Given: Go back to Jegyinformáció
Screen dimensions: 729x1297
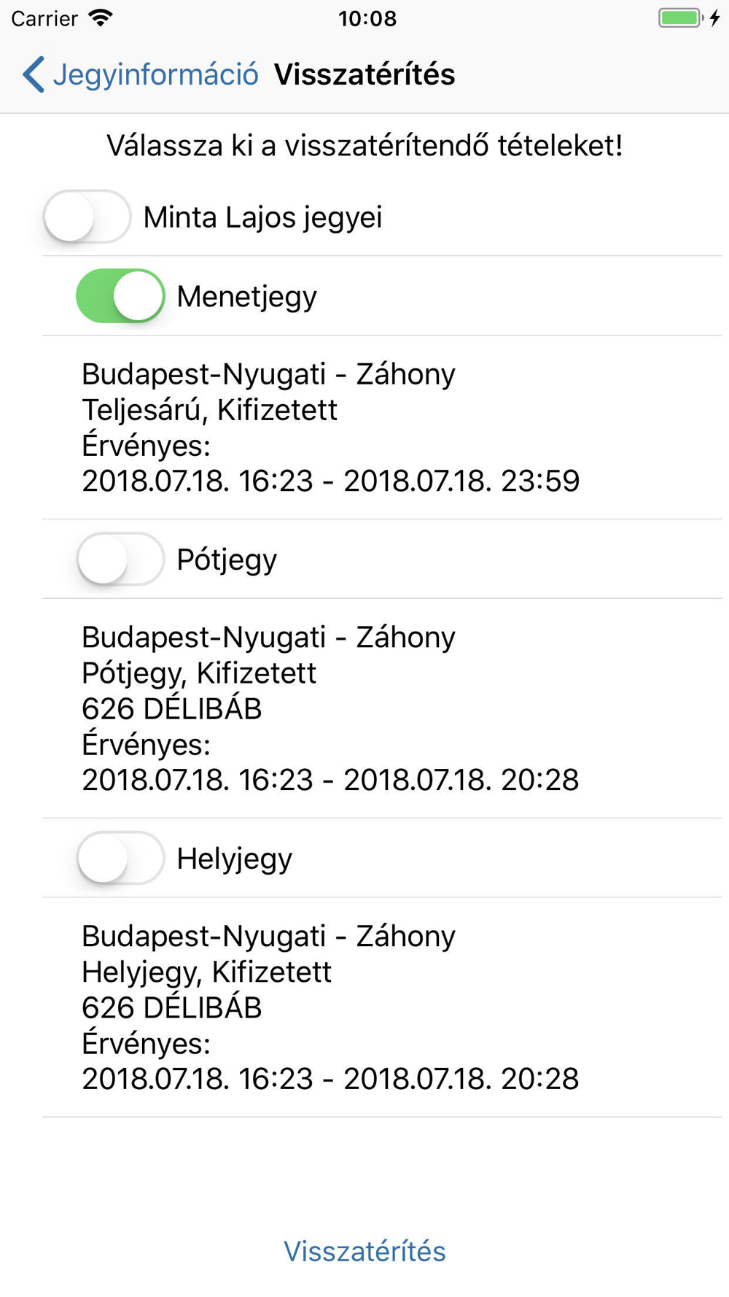Looking at the screenshot, I should coord(141,74).
